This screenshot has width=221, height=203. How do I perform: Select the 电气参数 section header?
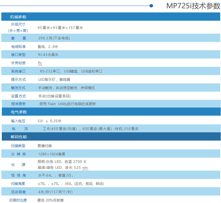click(x=19, y=112)
